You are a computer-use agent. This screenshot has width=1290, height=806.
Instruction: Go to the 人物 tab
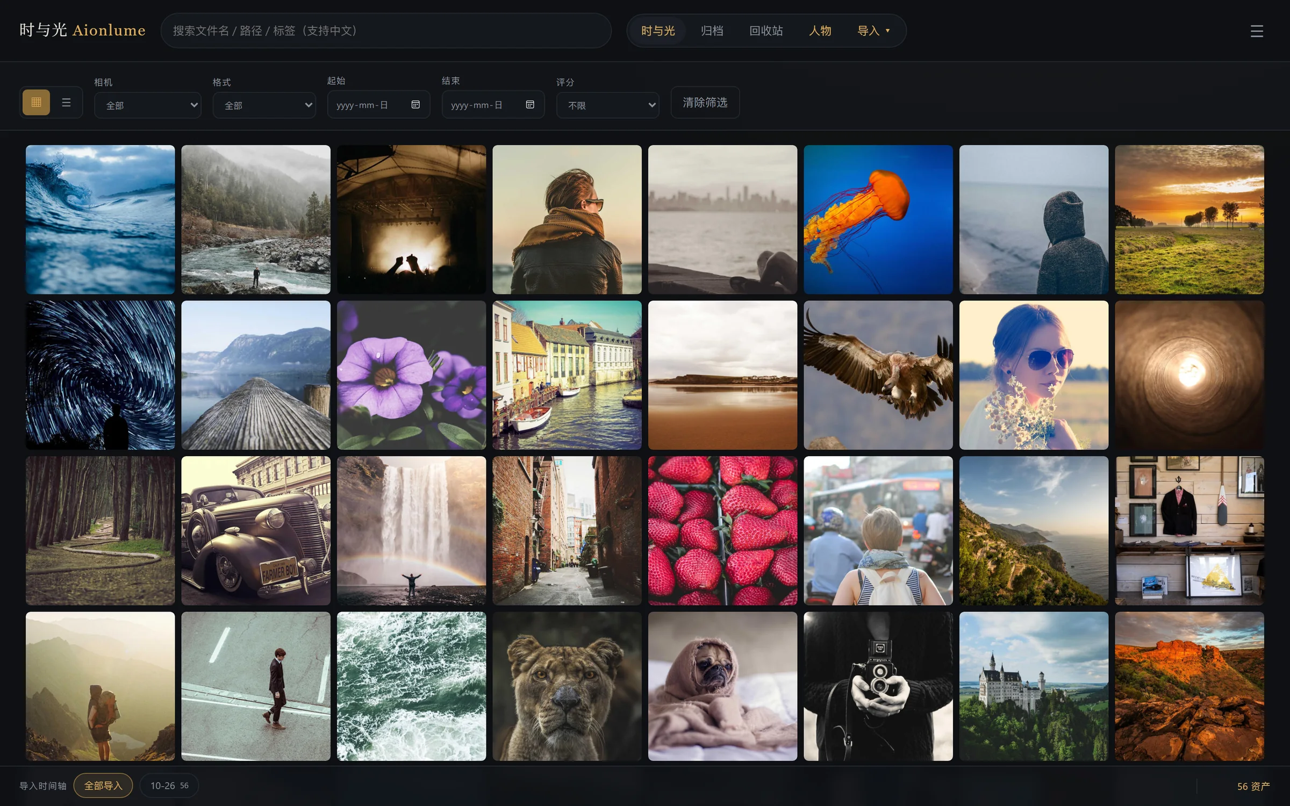coord(820,31)
